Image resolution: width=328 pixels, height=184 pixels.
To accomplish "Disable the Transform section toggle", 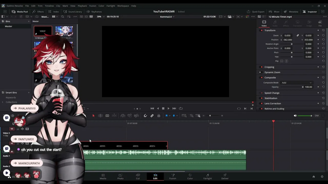I will pyautogui.click(x=261, y=30).
